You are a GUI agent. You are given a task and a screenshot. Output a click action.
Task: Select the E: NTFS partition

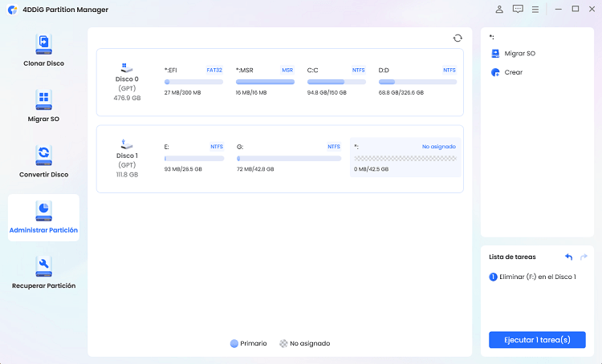194,159
